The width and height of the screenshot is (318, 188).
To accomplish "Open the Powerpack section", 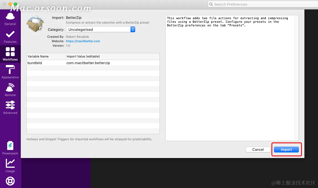I will click(10, 148).
